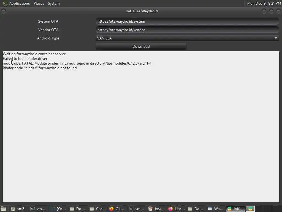Click 'Failed to load binder driver' log line
The height and width of the screenshot is (212, 282).
pos(25,59)
